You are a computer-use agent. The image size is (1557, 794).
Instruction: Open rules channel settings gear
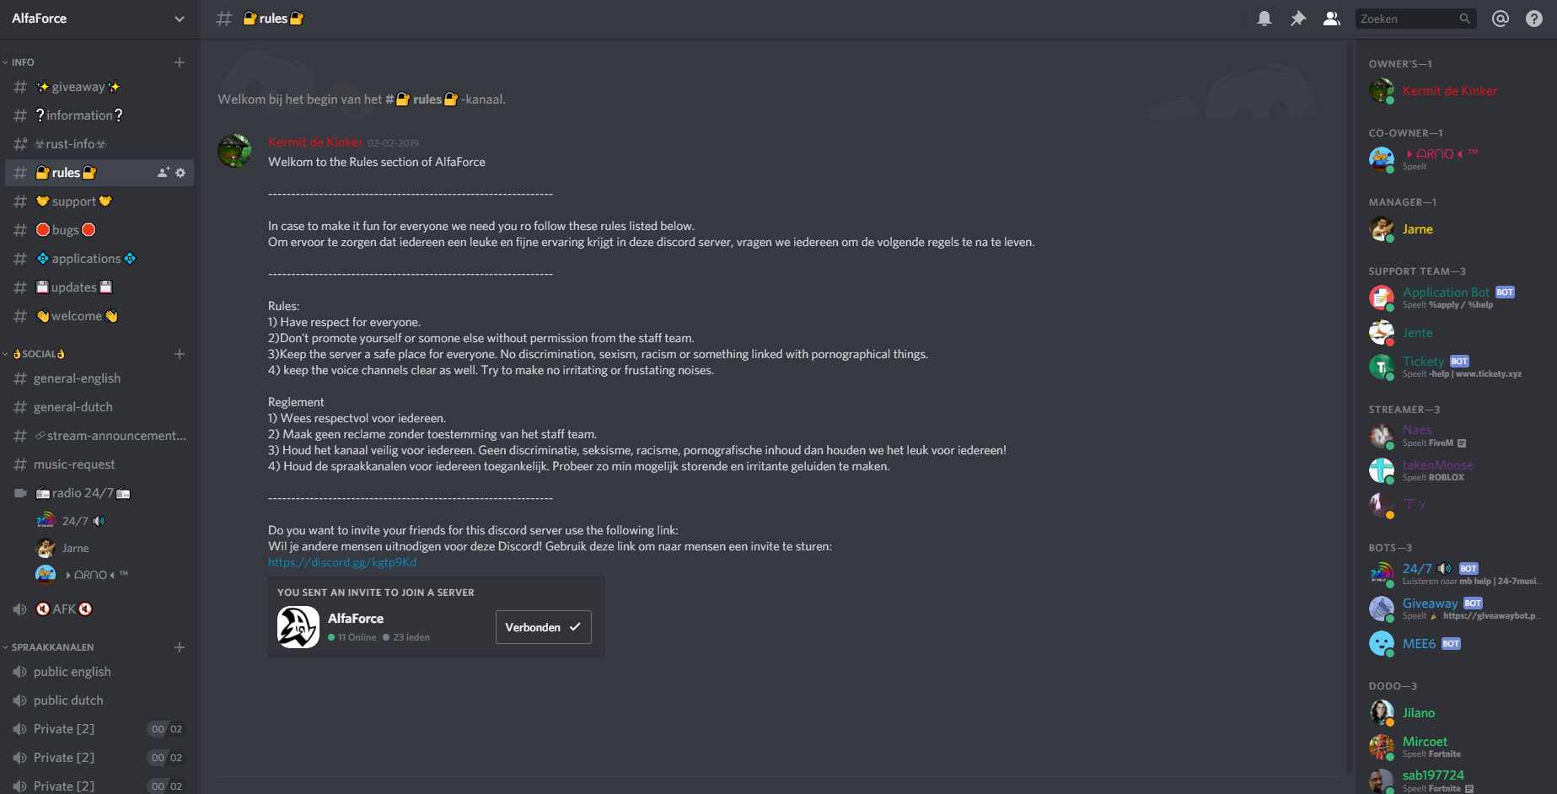(180, 173)
